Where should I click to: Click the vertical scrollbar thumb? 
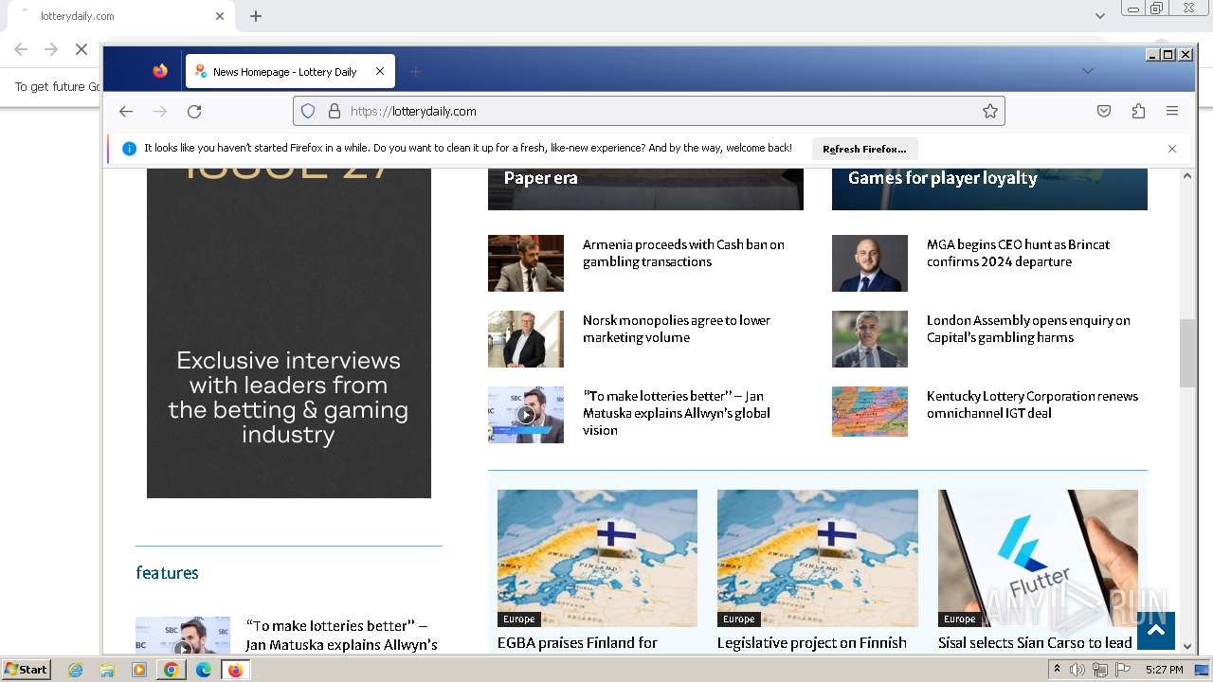click(x=1187, y=353)
